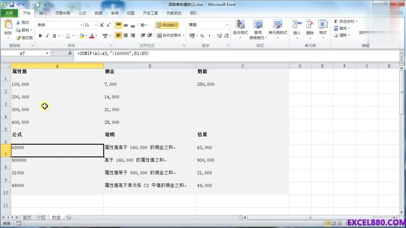Toggle underline formatting
This screenshot has width=406, height=228.
click(x=54, y=36)
